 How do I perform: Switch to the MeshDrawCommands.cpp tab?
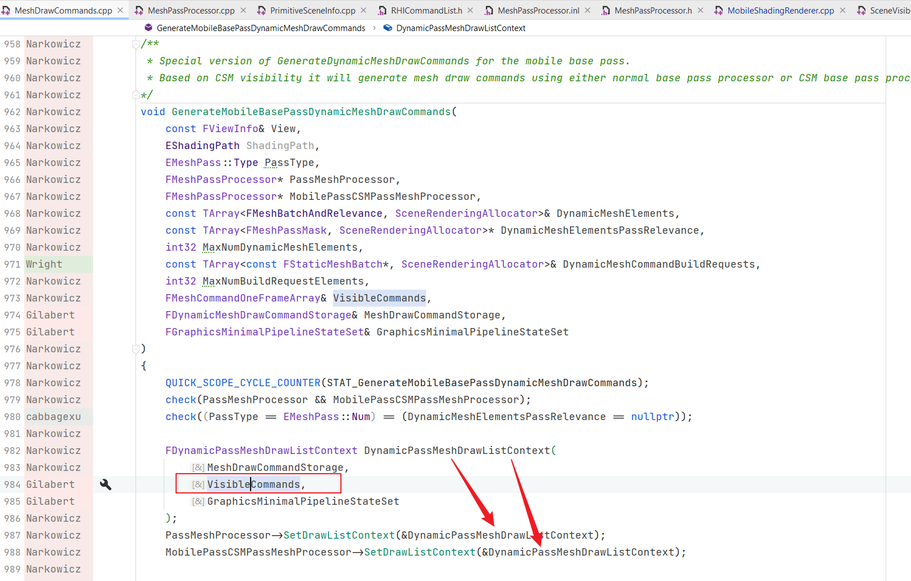tap(63, 11)
